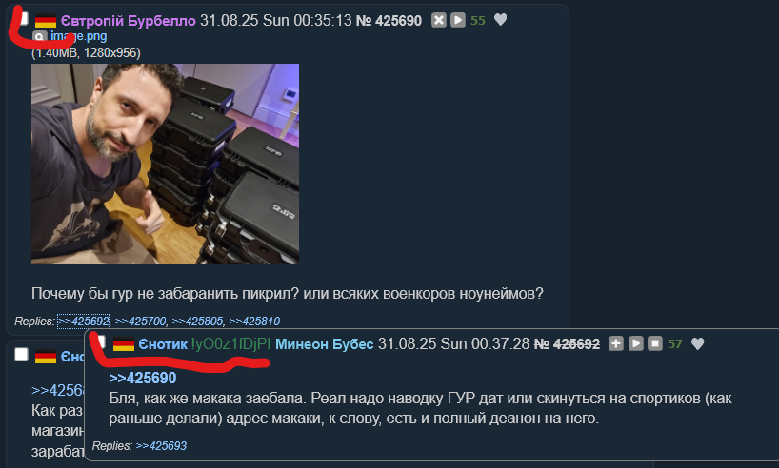Follow reply link >>425693
Image resolution: width=779 pixels, height=468 pixels.
tap(161, 446)
